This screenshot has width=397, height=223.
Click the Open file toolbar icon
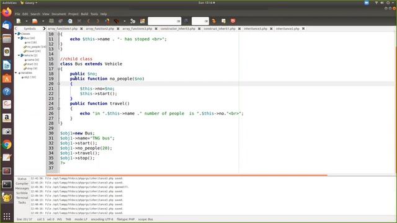point(35,21)
